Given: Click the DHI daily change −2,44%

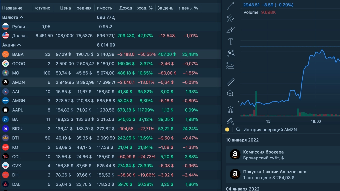Looking at the screenshot, I should (190, 175).
